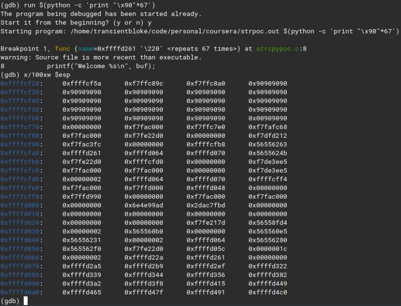The image size is (401, 306).
Task: Click the address label 0xffffd0a0
Action: (x=20, y=292)
